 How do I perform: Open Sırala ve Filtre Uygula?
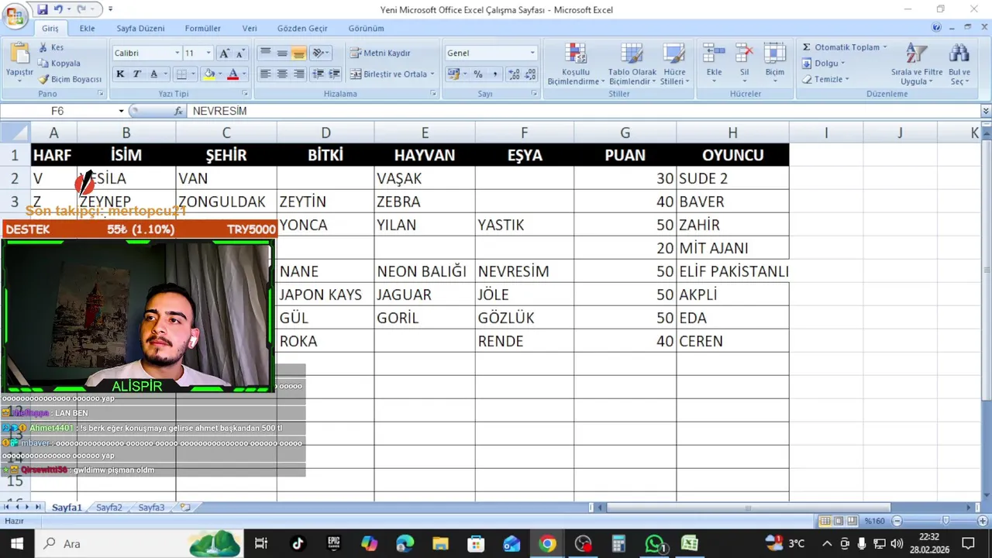coord(917,64)
